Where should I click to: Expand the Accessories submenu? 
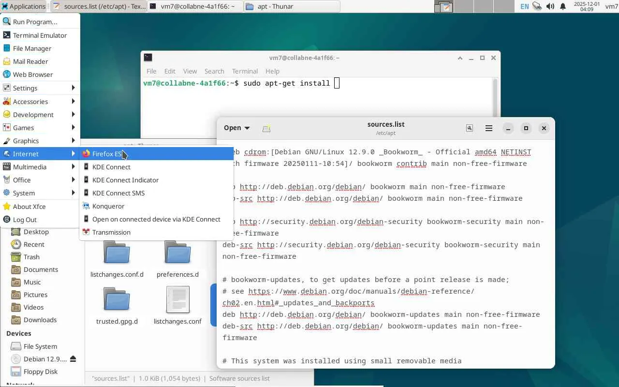(40, 102)
